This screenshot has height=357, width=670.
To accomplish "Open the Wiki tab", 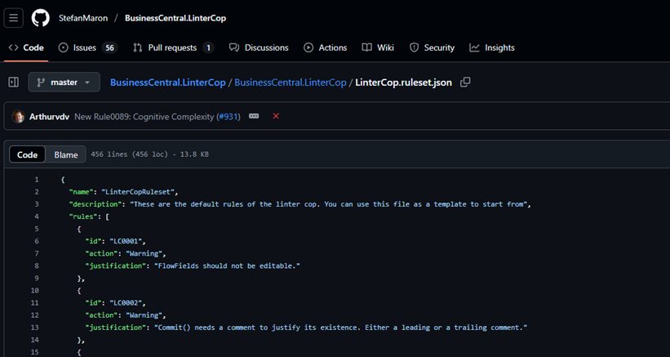I will click(378, 47).
